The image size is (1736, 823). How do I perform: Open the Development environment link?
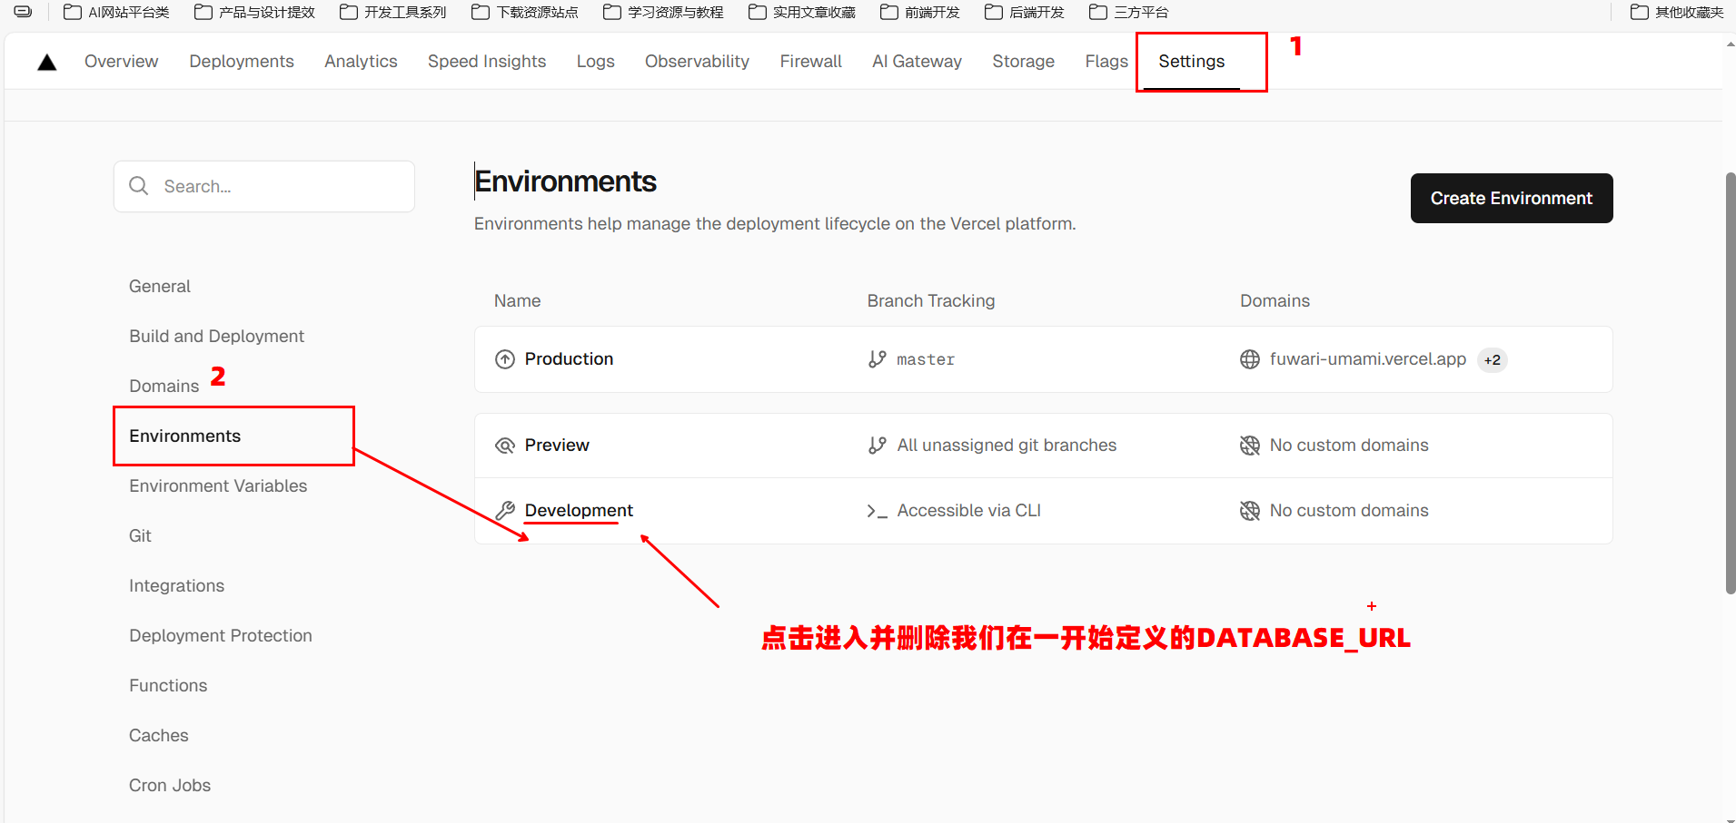point(579,510)
